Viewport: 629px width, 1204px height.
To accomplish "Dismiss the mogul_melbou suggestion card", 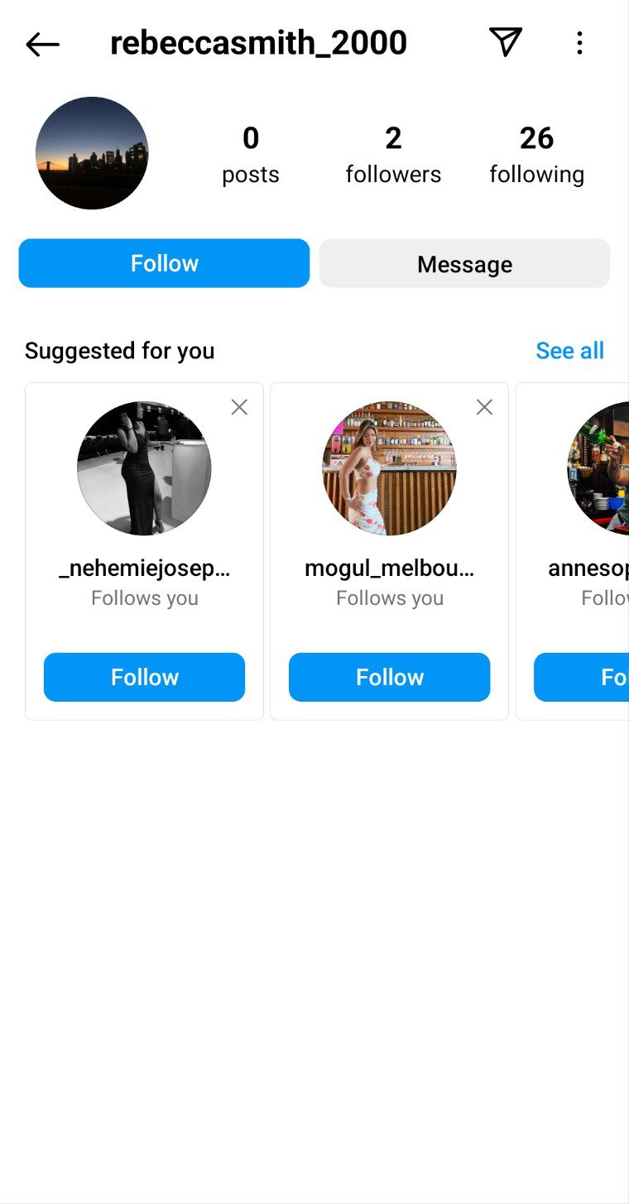I will pyautogui.click(x=484, y=407).
